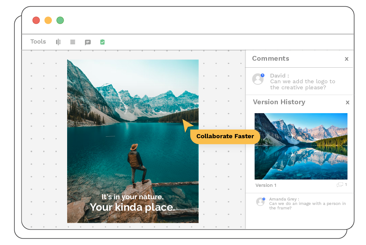Click David's profile avatar in Comments
Screen dimensions: 366x245
(x=258, y=79)
